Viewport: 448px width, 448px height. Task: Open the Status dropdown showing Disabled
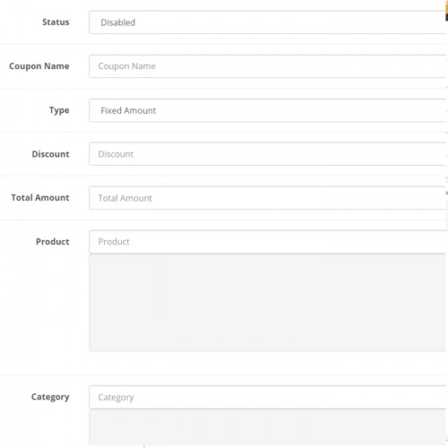click(x=268, y=22)
